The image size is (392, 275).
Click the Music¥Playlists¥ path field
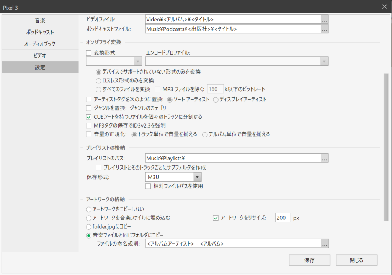[x=233, y=159]
